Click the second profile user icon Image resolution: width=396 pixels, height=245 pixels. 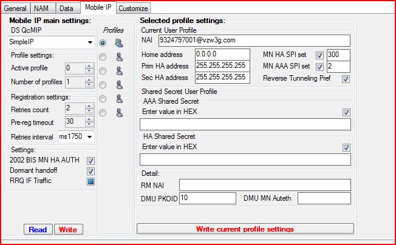click(119, 57)
